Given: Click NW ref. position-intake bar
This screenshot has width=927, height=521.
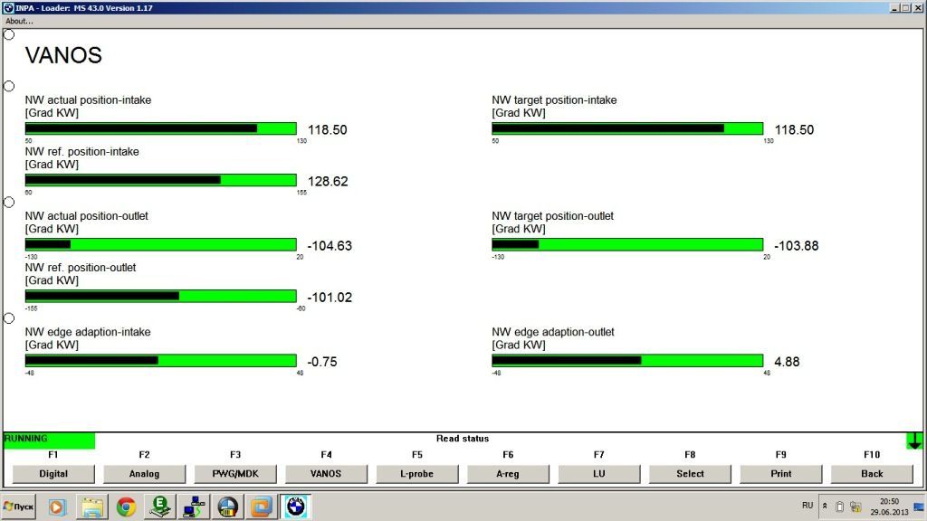Looking at the screenshot, I should pos(161,180).
